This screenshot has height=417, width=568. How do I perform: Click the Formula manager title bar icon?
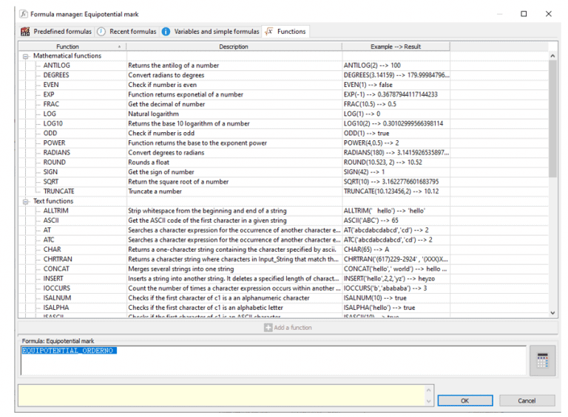[24, 14]
